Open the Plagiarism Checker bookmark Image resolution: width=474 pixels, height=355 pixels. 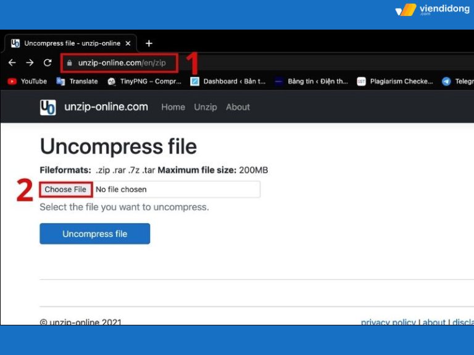(395, 81)
